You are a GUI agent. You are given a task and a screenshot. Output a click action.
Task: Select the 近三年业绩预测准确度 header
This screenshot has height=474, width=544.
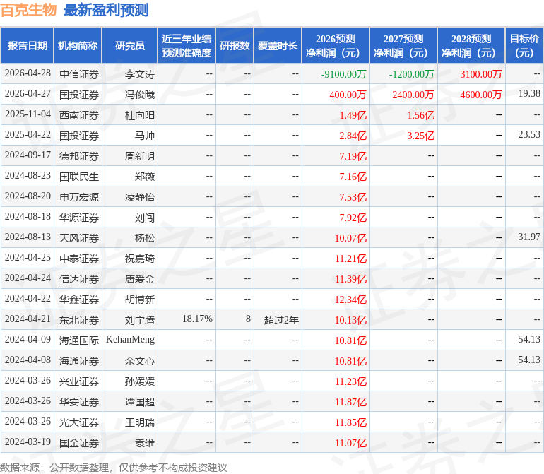[x=187, y=46]
